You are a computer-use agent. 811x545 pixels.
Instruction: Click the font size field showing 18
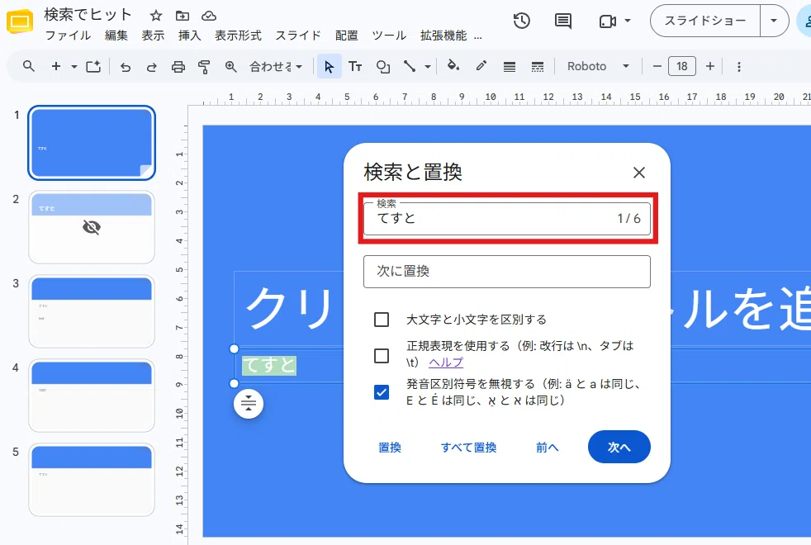(x=681, y=66)
